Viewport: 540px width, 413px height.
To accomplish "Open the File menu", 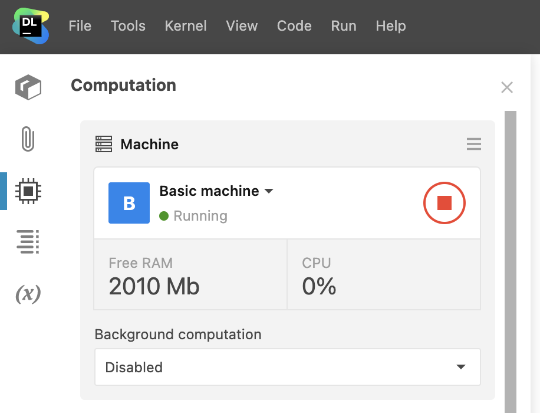I will [x=80, y=26].
